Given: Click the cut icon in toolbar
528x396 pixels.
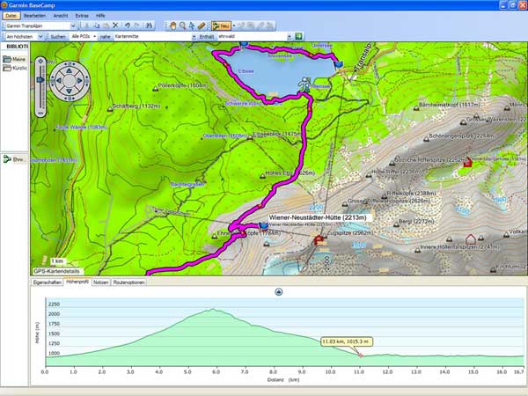Looking at the screenshot, I should pos(87,26).
